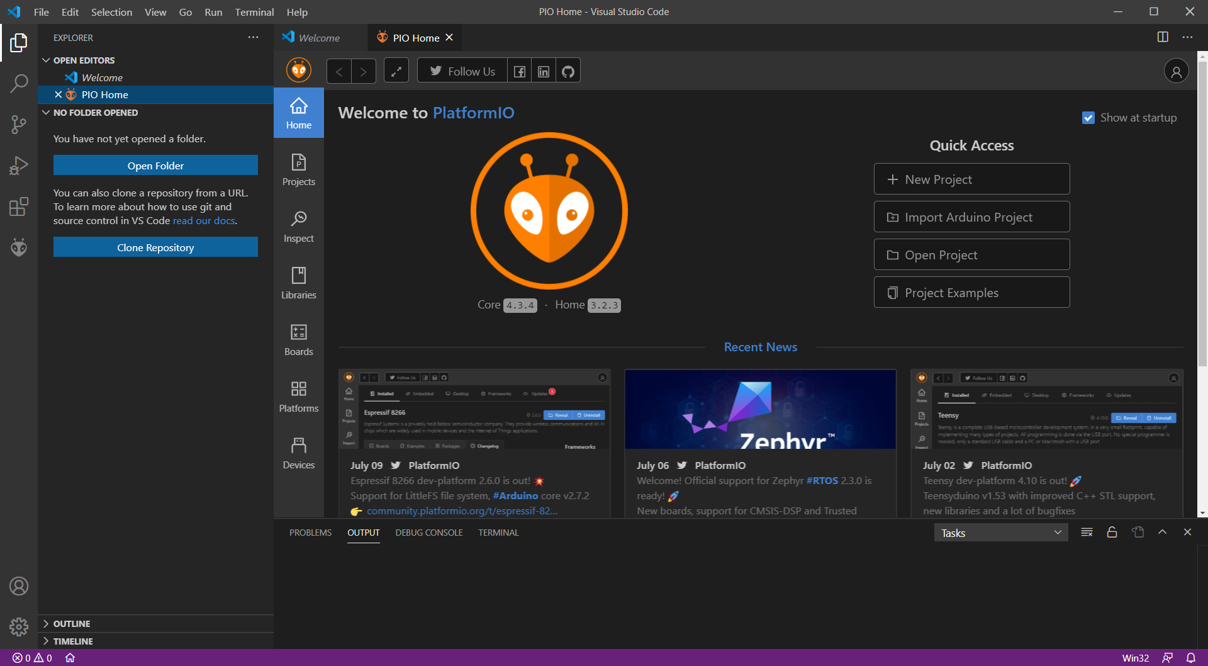Click the Open Folder button
This screenshot has height=666, width=1208.
155,166
